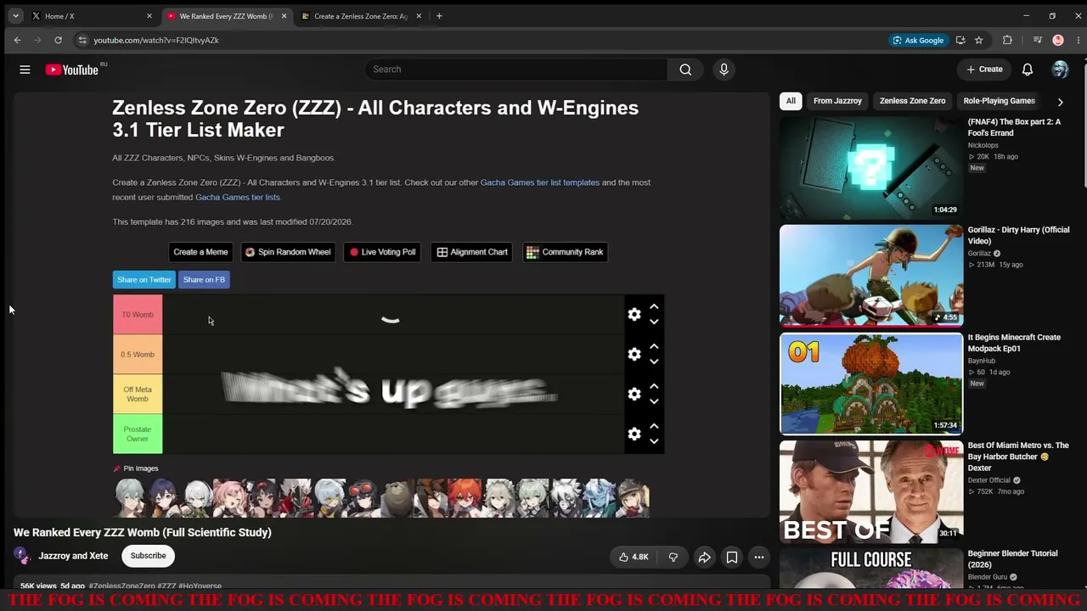Click the video player to pause playback
This screenshot has height=611, width=1087.
(391, 303)
